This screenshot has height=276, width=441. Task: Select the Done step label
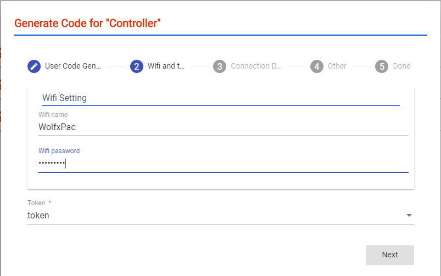point(401,66)
